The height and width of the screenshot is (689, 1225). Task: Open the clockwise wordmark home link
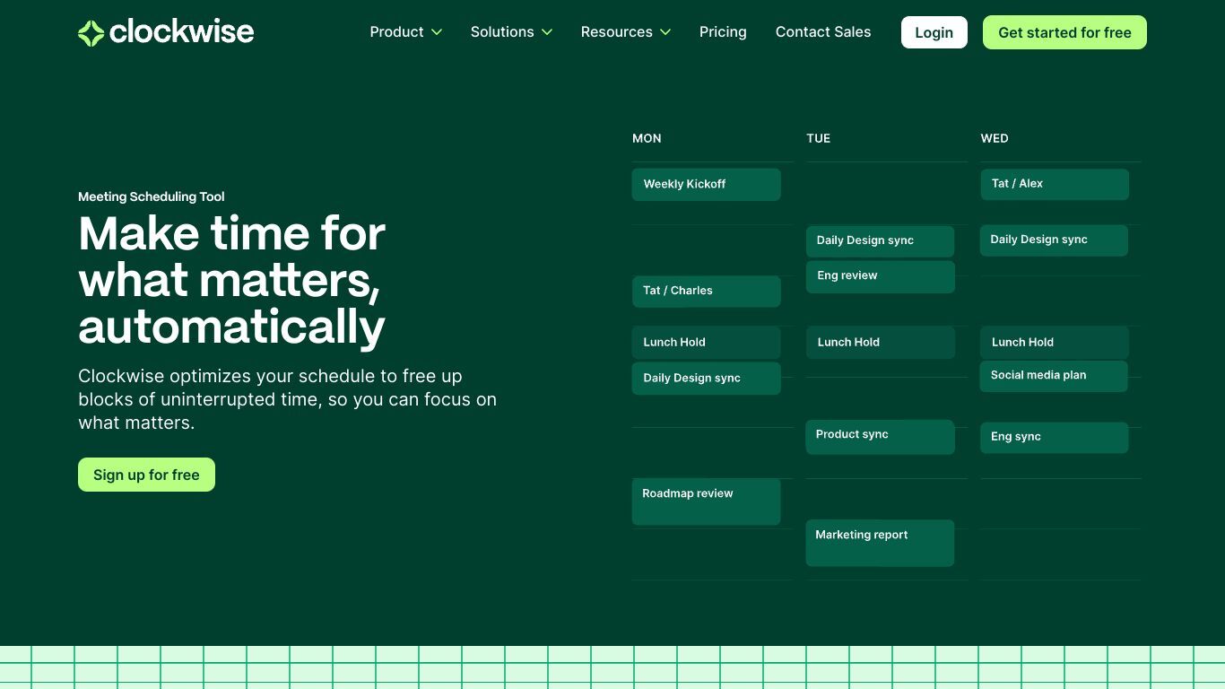tap(182, 32)
